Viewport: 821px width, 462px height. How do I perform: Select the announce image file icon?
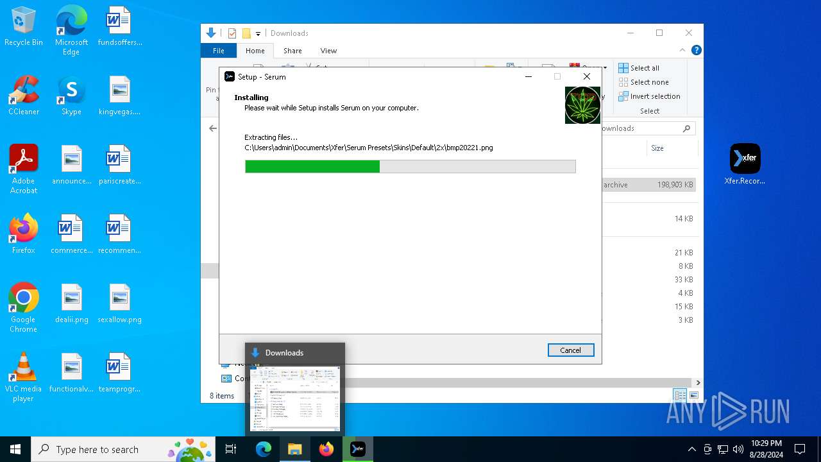pos(71,166)
